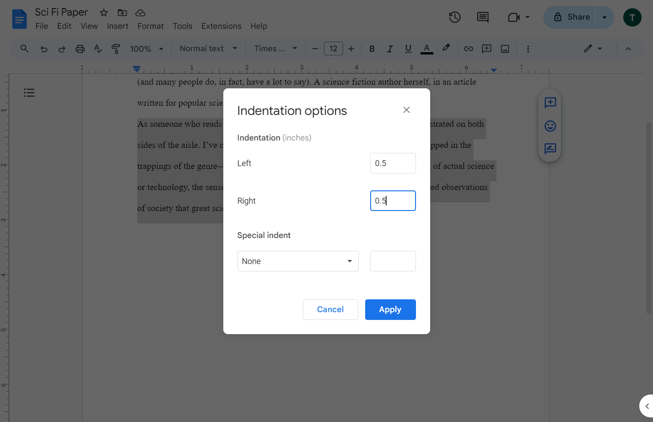Suggest edits from side panel
Viewport: 653px width, 422px height.
(x=550, y=148)
